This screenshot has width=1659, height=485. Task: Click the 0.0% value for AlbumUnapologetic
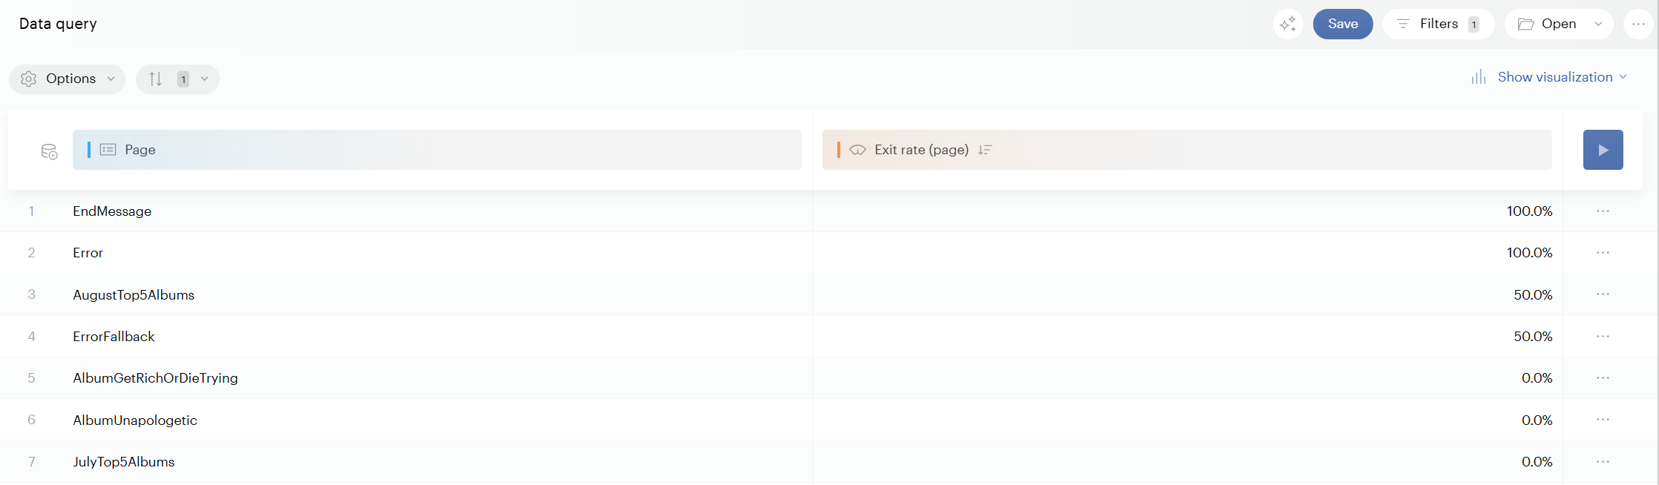(x=1537, y=420)
